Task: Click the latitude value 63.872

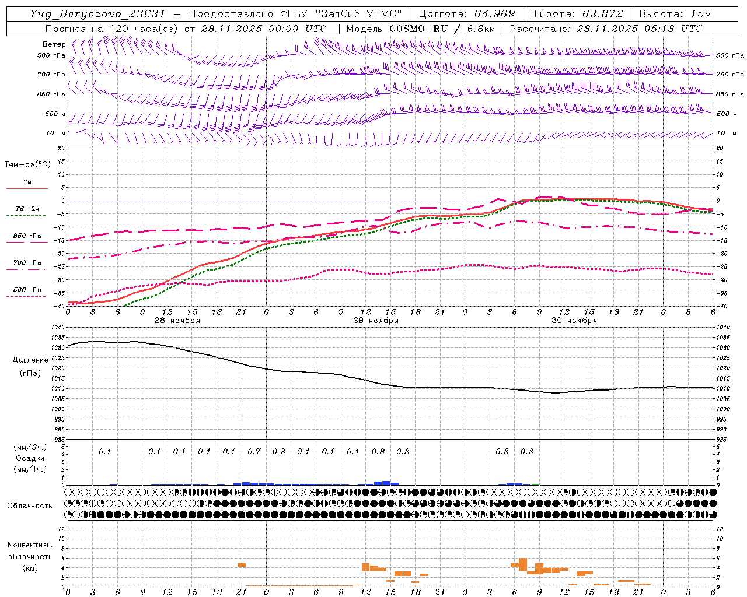Action: coord(602,14)
